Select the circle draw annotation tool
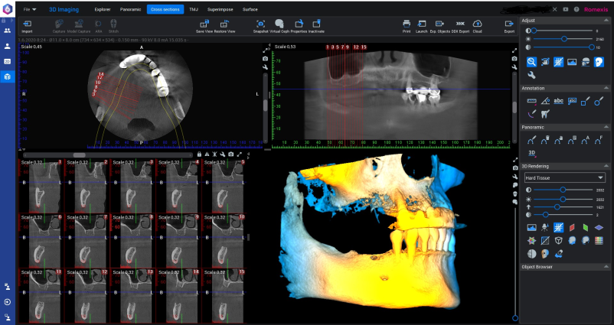Screen dimensions: 614x325 599,101
